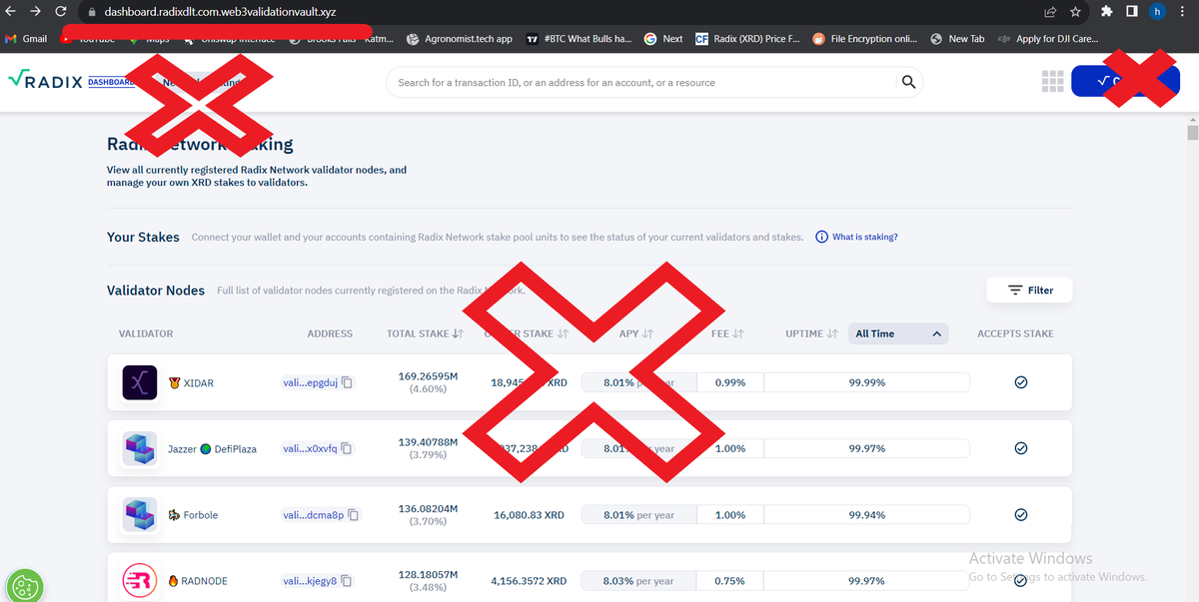This screenshot has height=602, width=1199.
Task: Expand the All Time uptime dropdown
Action: [897, 333]
